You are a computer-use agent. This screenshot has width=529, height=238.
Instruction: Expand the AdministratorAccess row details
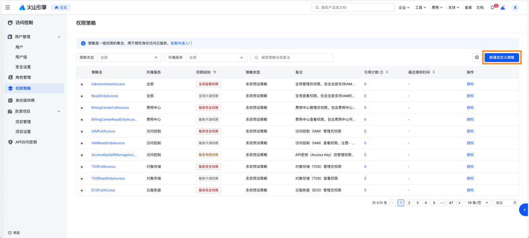pyautogui.click(x=82, y=84)
